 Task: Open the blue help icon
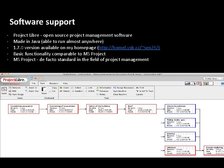tap(222, 84)
